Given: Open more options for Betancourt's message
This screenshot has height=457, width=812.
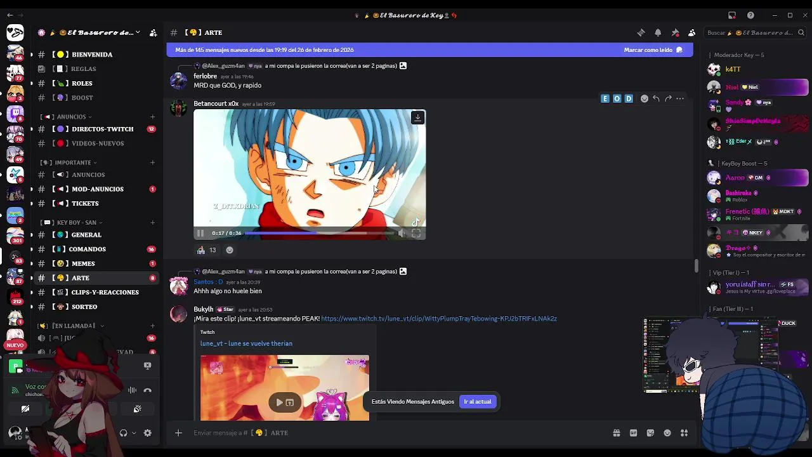Looking at the screenshot, I should [x=680, y=98].
